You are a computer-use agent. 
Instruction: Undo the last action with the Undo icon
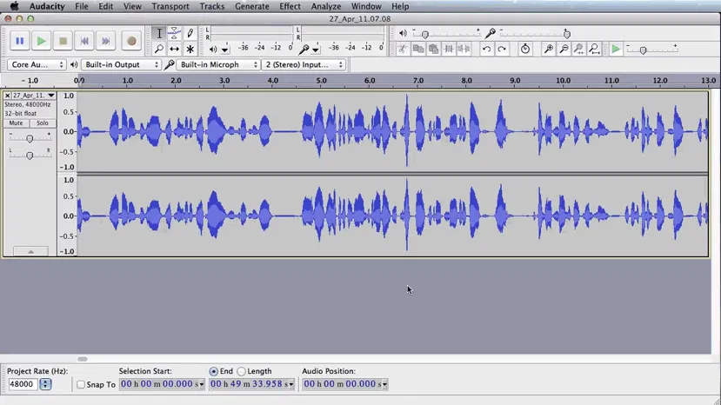coord(486,49)
